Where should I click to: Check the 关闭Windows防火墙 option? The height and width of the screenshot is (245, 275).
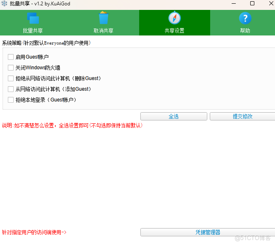(x=11, y=68)
